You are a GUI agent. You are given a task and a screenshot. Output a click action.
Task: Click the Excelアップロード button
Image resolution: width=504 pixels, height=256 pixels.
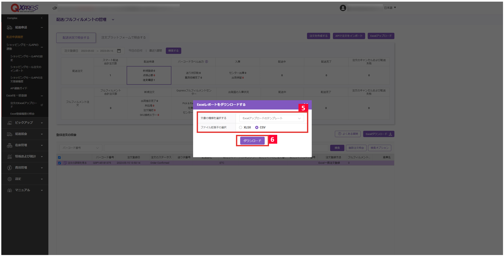(381, 36)
